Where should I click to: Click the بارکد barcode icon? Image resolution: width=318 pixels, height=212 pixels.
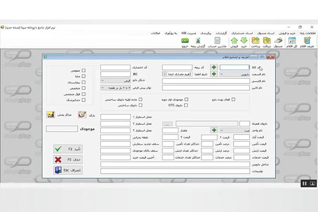tap(82, 114)
